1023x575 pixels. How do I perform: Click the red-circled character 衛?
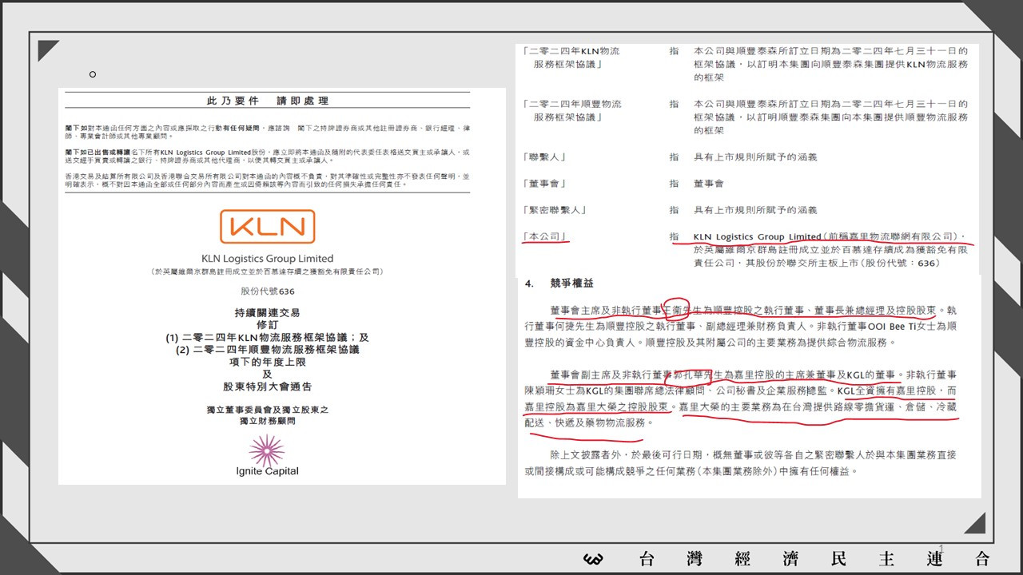677,310
